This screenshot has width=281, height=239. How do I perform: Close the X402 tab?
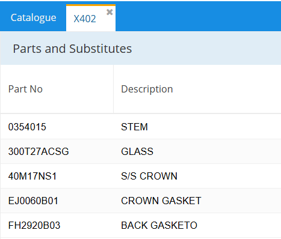[110, 12]
